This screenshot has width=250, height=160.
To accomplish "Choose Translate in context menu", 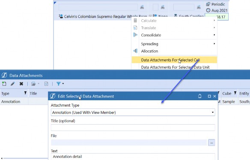I will [x=174, y=28].
